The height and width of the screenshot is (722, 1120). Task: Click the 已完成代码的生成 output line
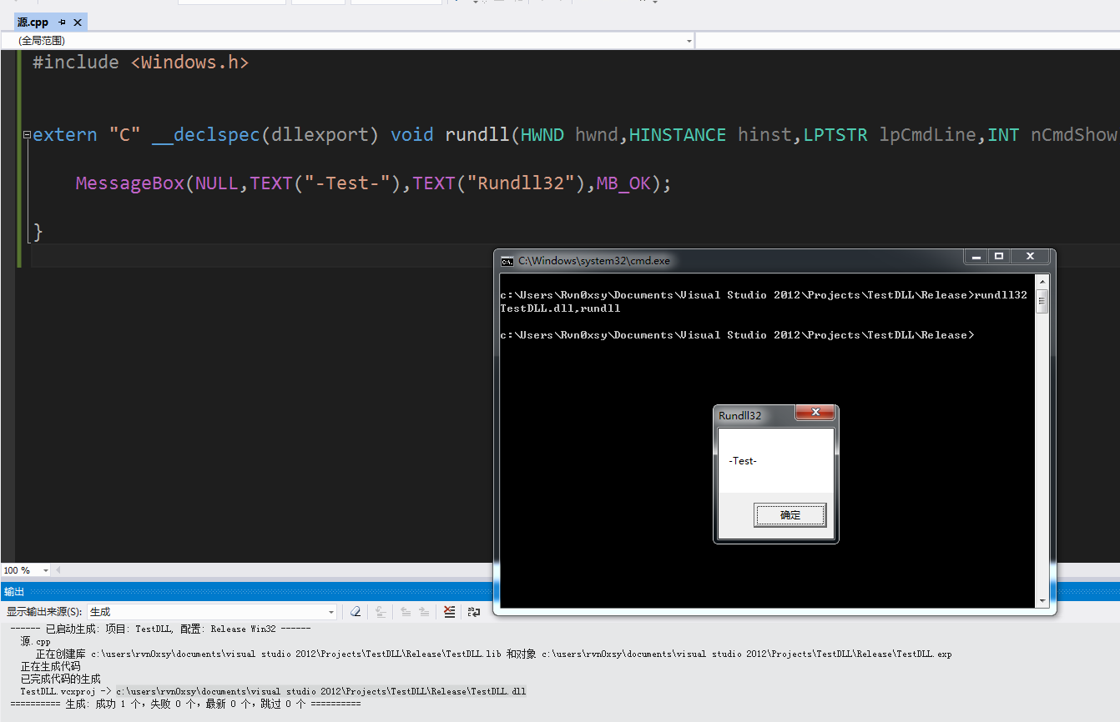[61, 679]
